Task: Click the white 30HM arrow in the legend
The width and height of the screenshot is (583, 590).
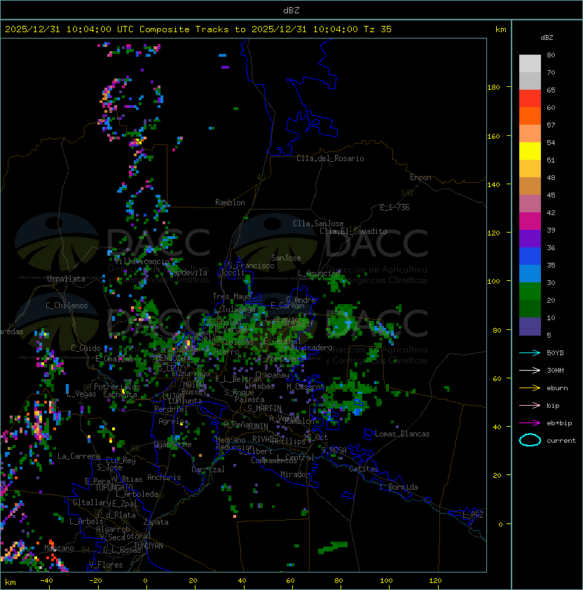Action: [x=530, y=370]
